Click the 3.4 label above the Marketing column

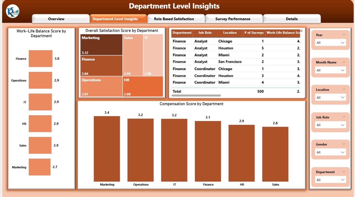click(107, 112)
